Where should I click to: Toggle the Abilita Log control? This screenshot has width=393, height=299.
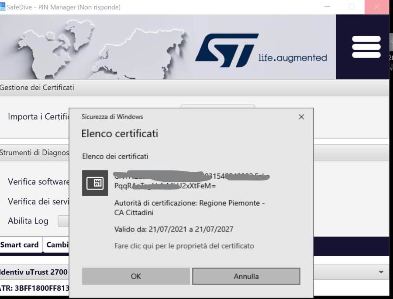tap(63, 221)
